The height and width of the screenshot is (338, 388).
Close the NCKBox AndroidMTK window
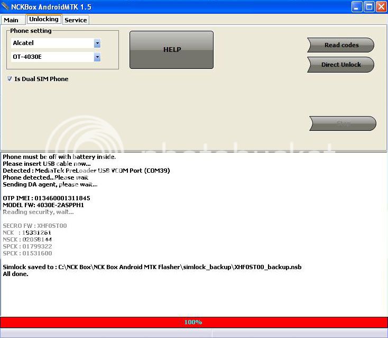click(x=381, y=7)
